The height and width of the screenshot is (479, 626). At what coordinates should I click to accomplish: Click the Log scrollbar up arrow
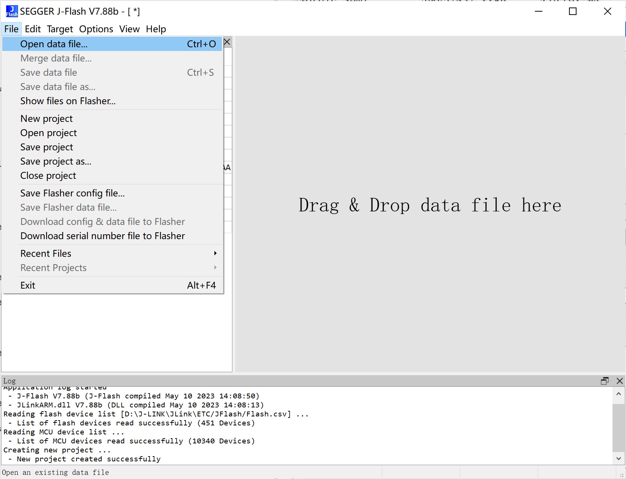[x=619, y=394]
